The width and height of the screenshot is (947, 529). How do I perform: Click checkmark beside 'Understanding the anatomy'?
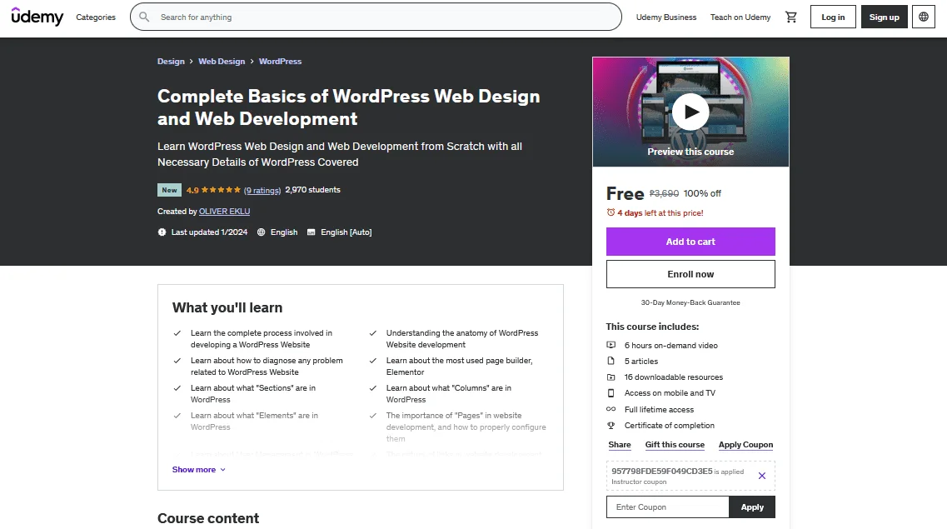point(372,332)
